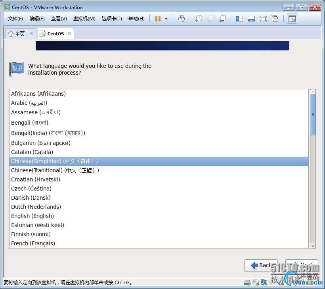Open the power options dropdown arrow beside pause

click(166, 19)
